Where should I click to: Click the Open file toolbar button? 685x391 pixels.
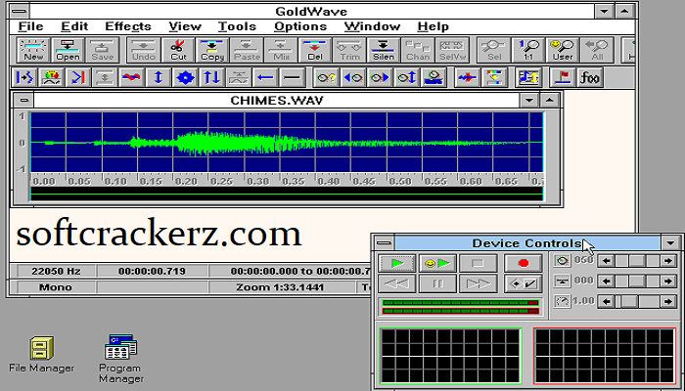coord(68,50)
